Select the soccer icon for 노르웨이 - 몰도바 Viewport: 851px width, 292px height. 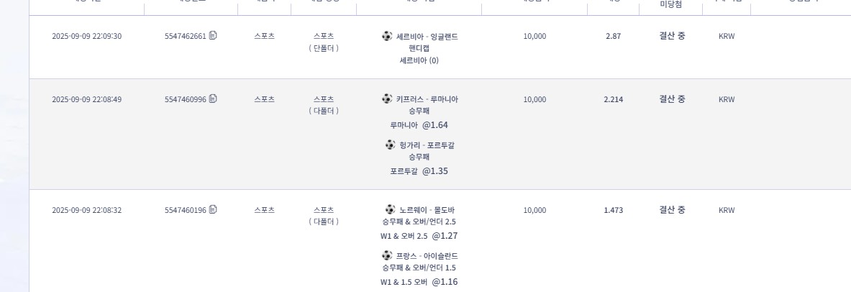coord(391,209)
